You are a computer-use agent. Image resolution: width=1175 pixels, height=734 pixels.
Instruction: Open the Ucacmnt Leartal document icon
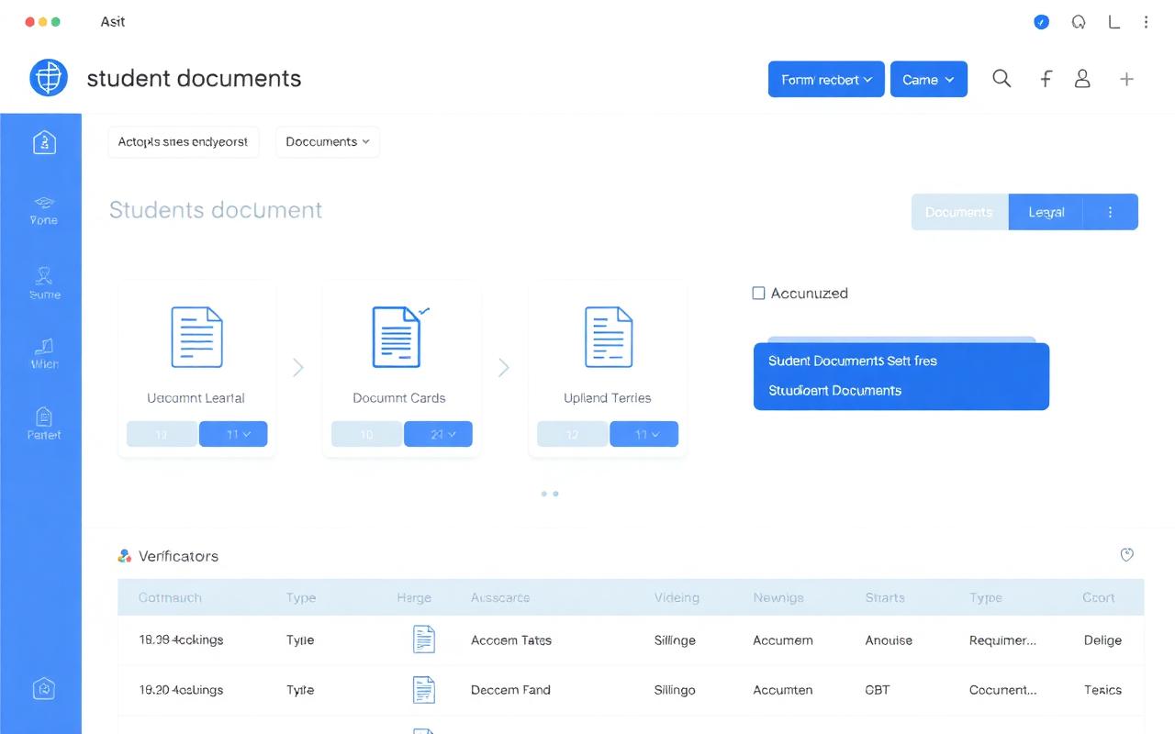pyautogui.click(x=196, y=338)
